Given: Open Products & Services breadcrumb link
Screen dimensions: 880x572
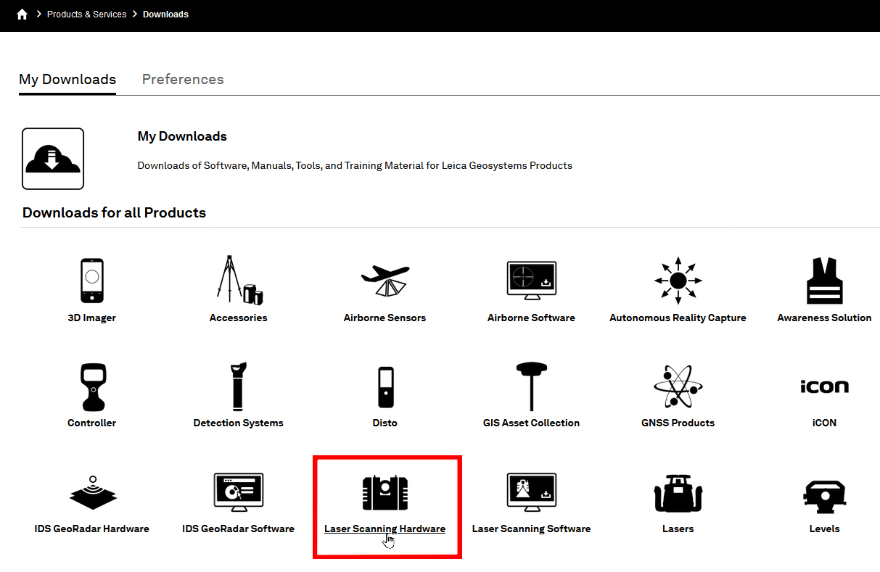Looking at the screenshot, I should [86, 14].
